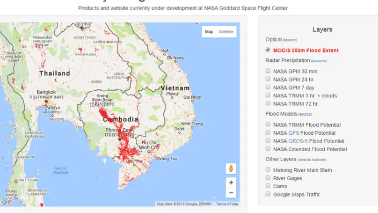Show Mekong River Main Stem layer
The height and width of the screenshot is (213, 378).
(x=268, y=169)
